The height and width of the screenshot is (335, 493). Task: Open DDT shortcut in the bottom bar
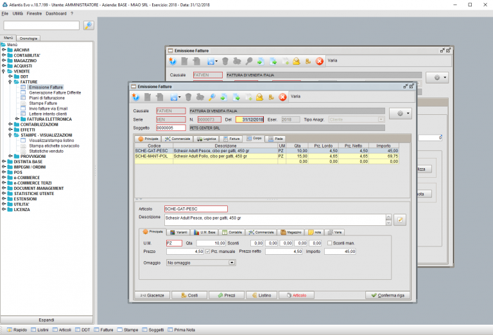pyautogui.click(x=83, y=330)
